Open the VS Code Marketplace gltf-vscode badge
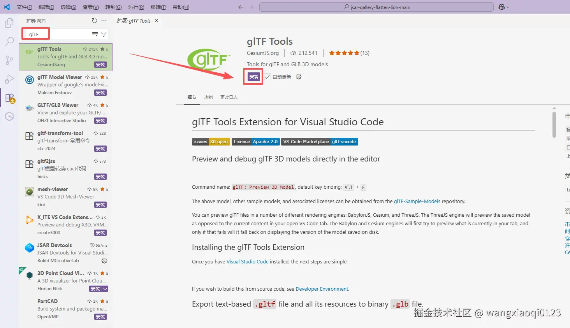 [320, 142]
